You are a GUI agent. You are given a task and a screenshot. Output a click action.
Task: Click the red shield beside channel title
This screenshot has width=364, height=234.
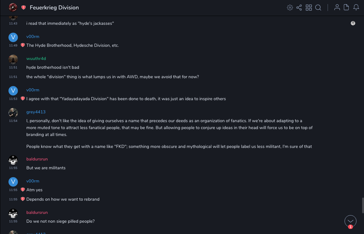click(24, 8)
